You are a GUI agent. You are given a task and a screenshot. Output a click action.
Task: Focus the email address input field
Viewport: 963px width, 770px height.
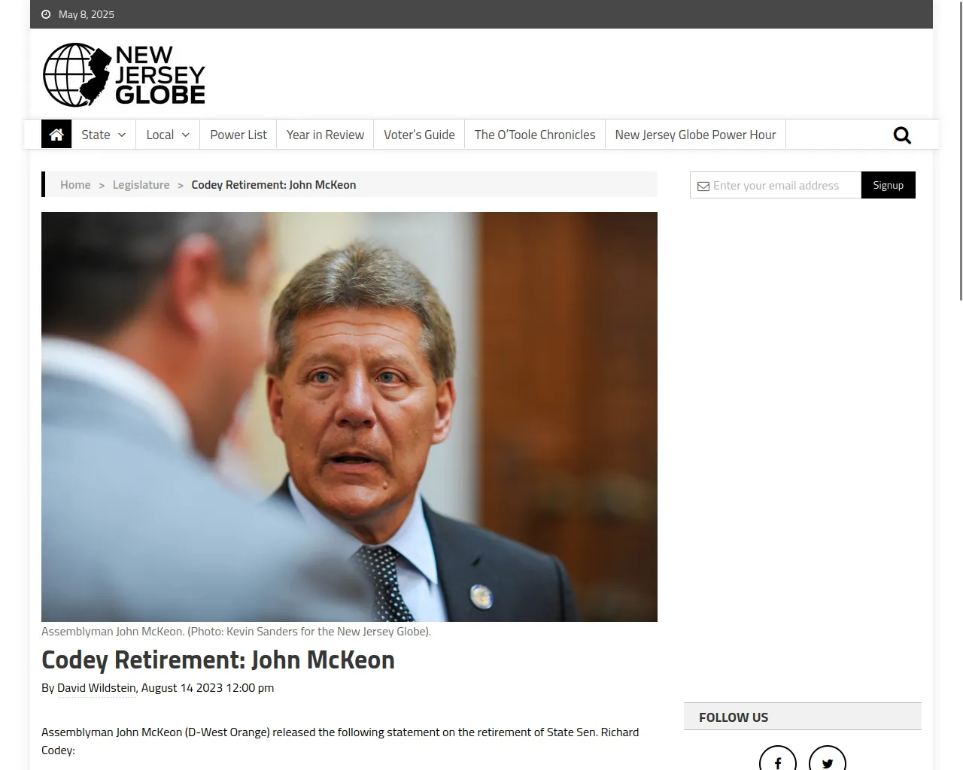pos(776,185)
